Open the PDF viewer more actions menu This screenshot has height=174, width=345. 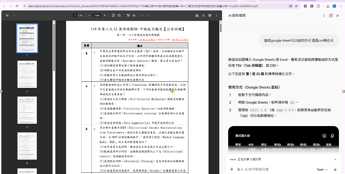pyautogui.click(x=216, y=15)
